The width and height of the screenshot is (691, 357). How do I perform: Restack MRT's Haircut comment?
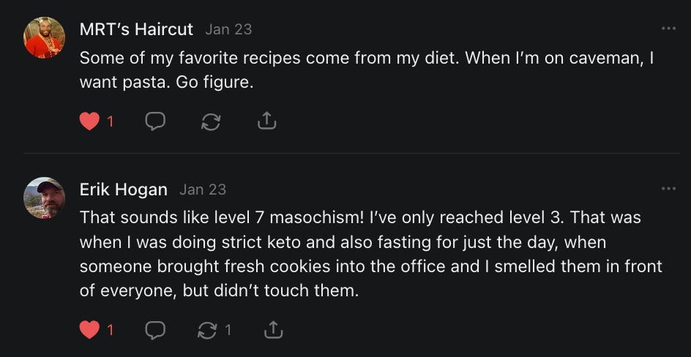[x=211, y=121]
